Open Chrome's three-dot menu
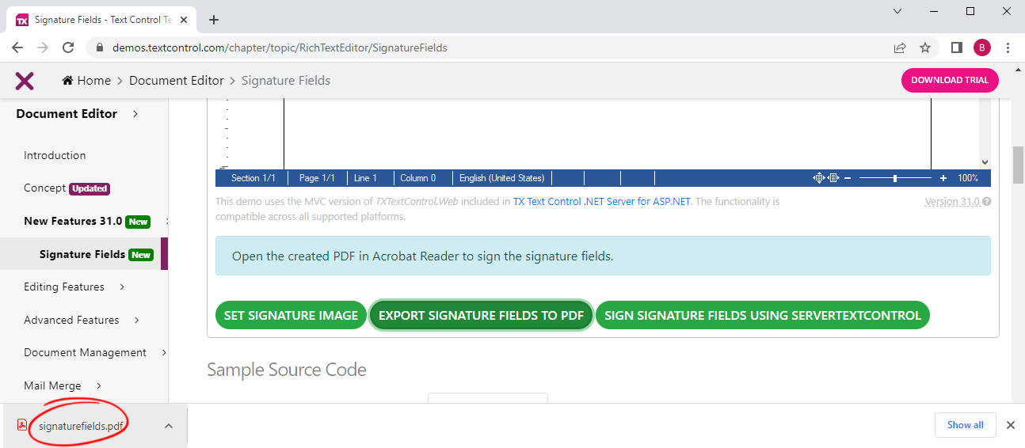This screenshot has width=1025, height=448. (x=1008, y=47)
